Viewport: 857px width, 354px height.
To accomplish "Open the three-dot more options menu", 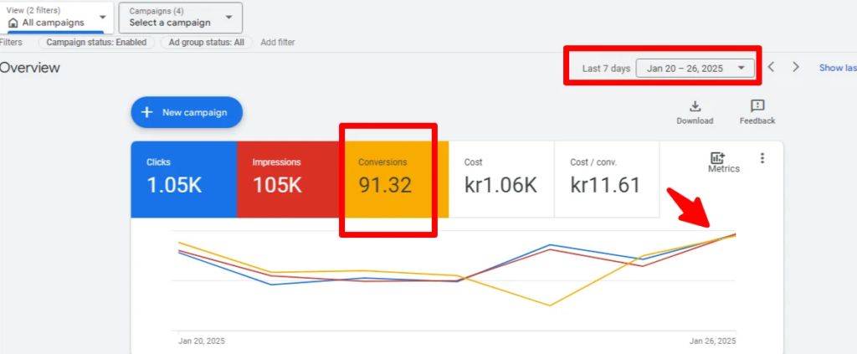I will point(762,158).
